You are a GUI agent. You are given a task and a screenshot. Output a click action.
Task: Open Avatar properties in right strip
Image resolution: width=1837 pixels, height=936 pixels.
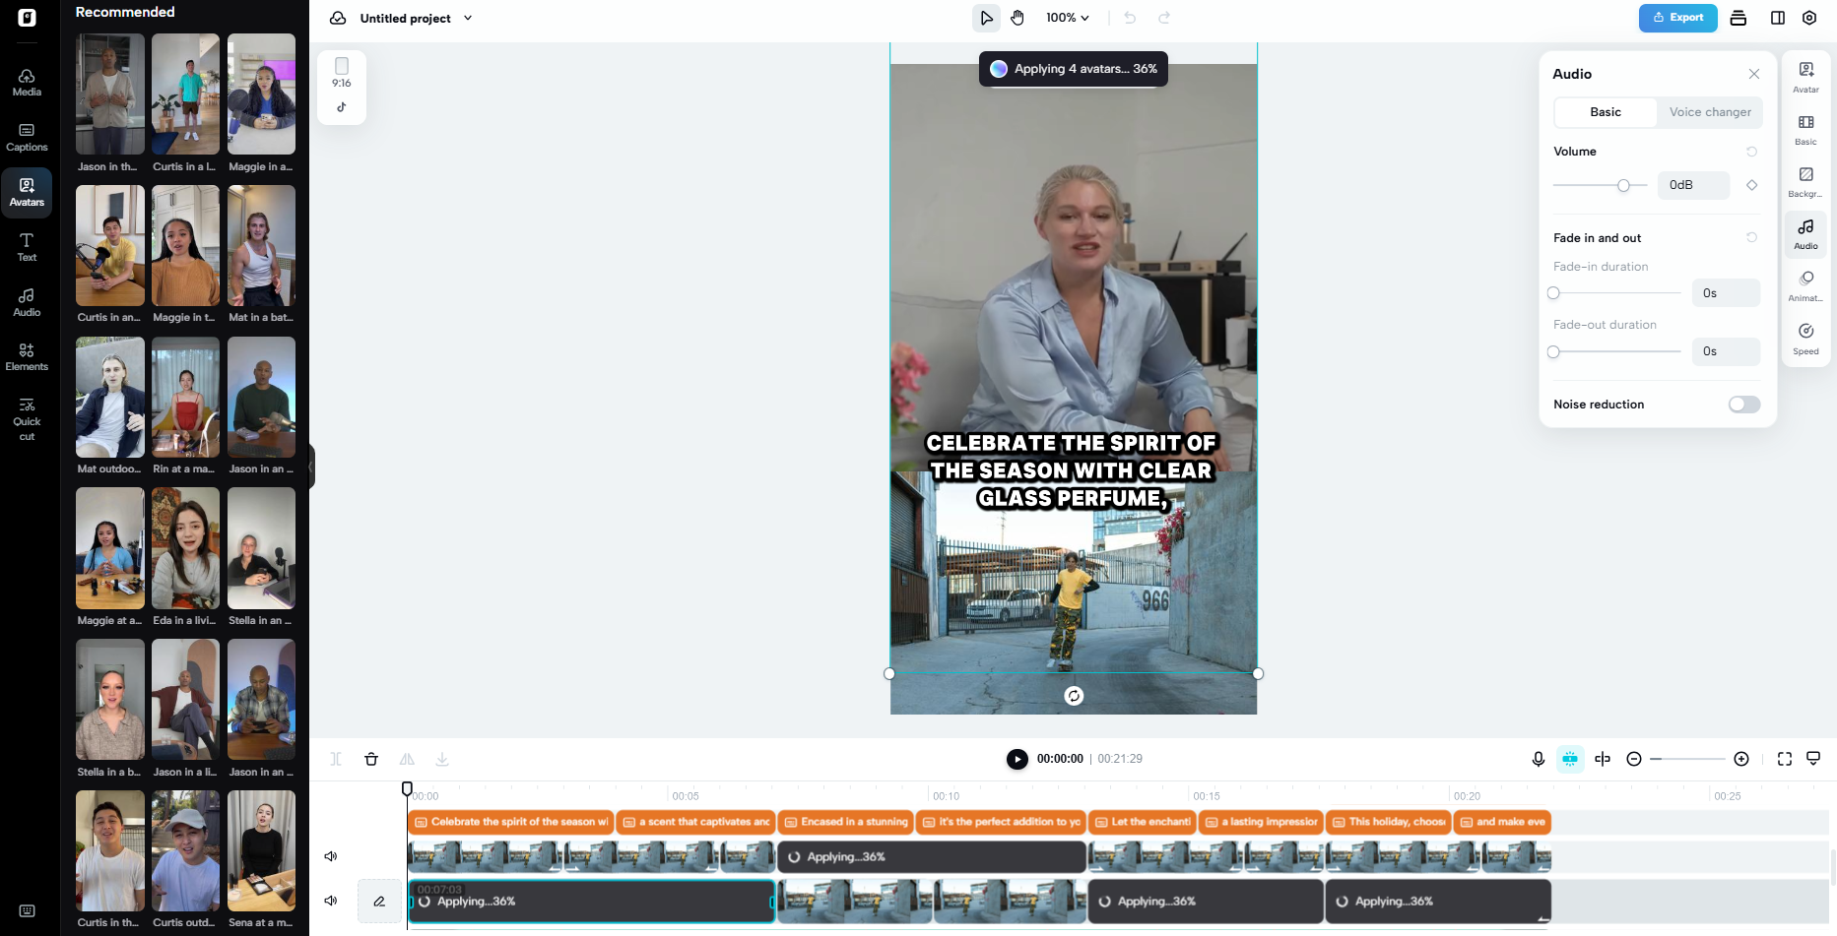pyautogui.click(x=1806, y=77)
